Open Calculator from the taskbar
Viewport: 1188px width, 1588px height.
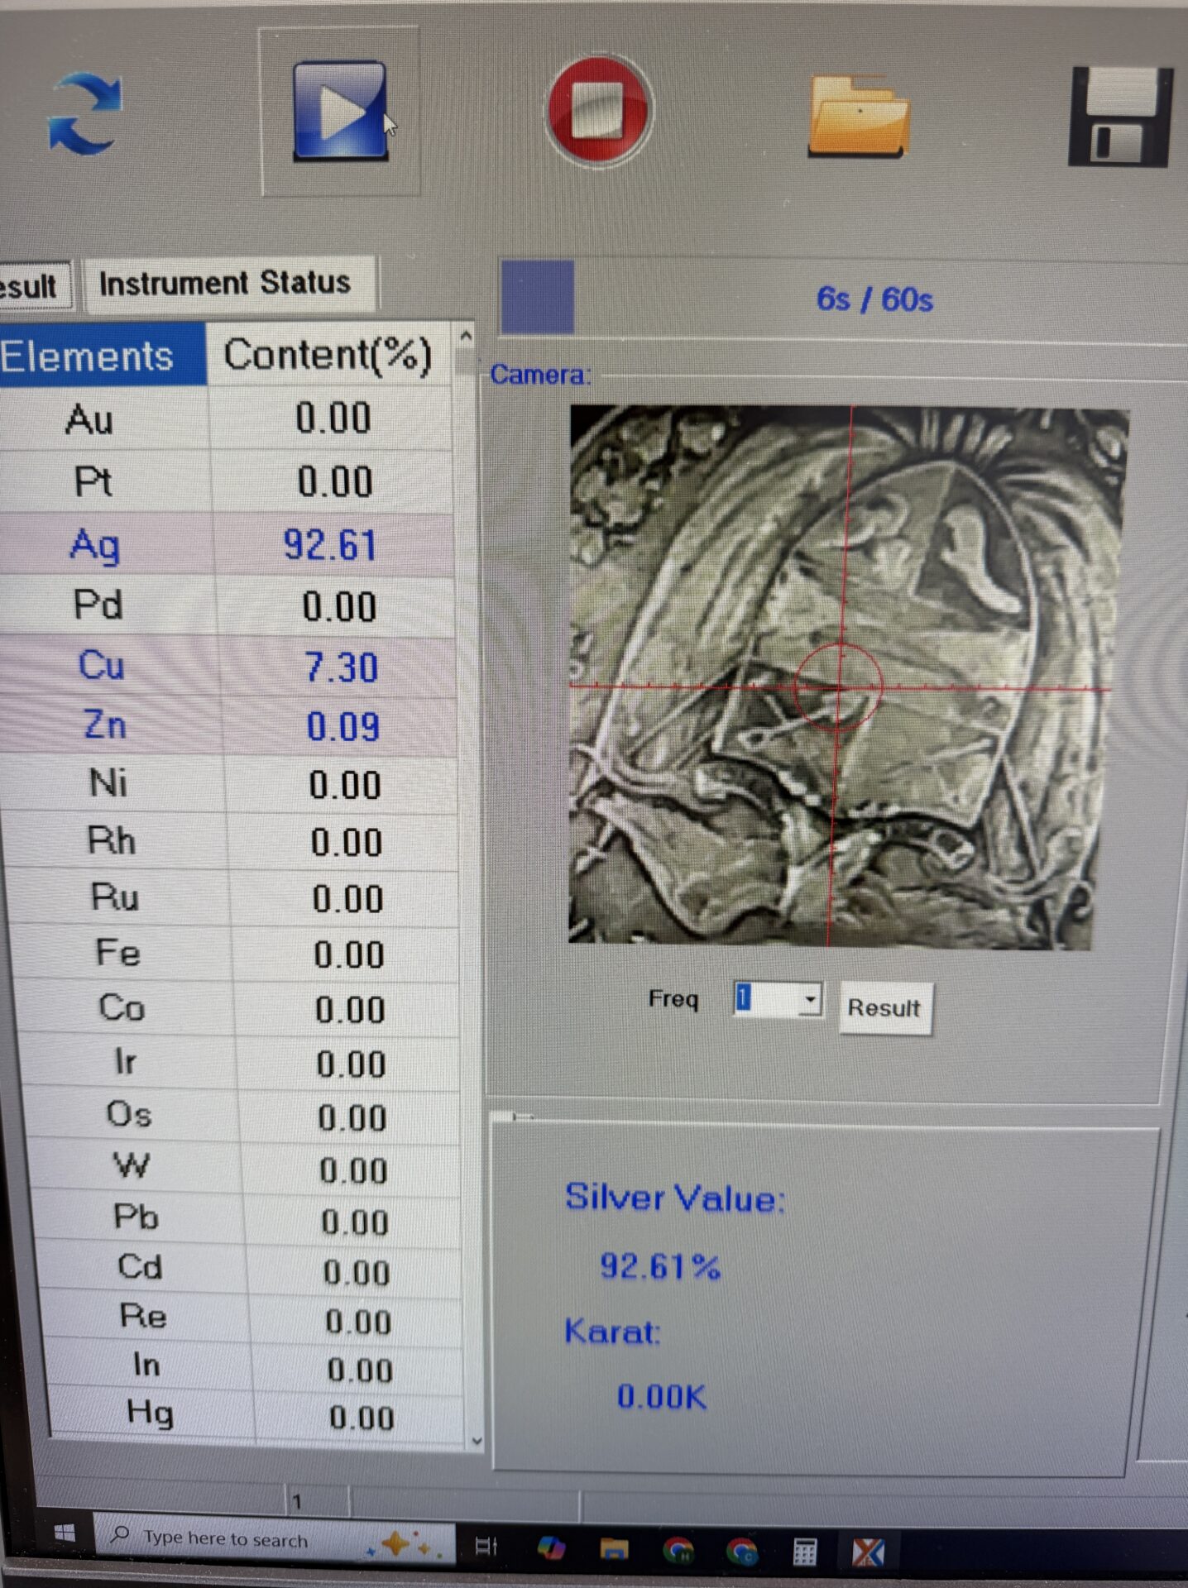point(803,1551)
